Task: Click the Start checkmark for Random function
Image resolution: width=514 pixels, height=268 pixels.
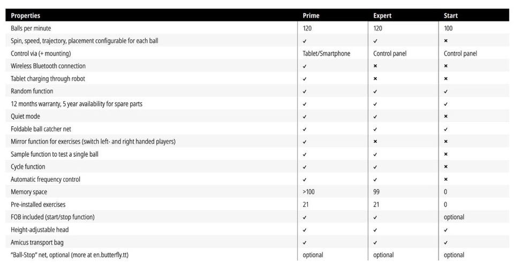Action: point(445,91)
